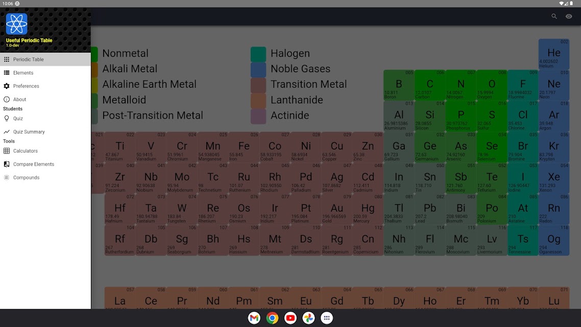581x327 pixels.
Task: Click the Calculators table icon
Action: (7, 151)
